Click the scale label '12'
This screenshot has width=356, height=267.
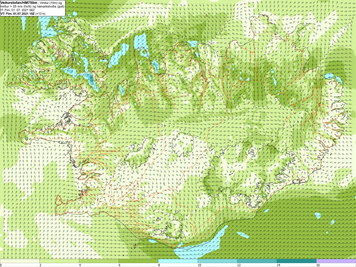coord(239,265)
